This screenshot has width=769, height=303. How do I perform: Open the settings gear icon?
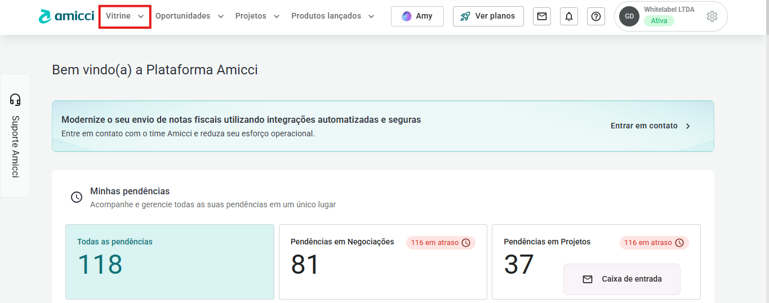tap(712, 16)
